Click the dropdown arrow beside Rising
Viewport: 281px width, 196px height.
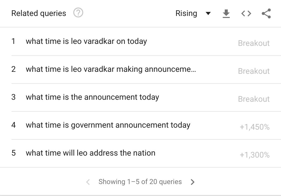click(208, 13)
